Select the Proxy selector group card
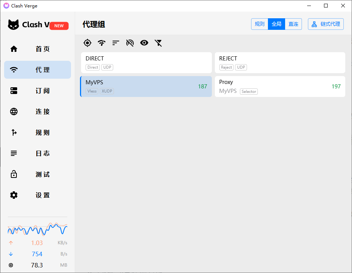This screenshot has width=352, height=273. (x=280, y=87)
